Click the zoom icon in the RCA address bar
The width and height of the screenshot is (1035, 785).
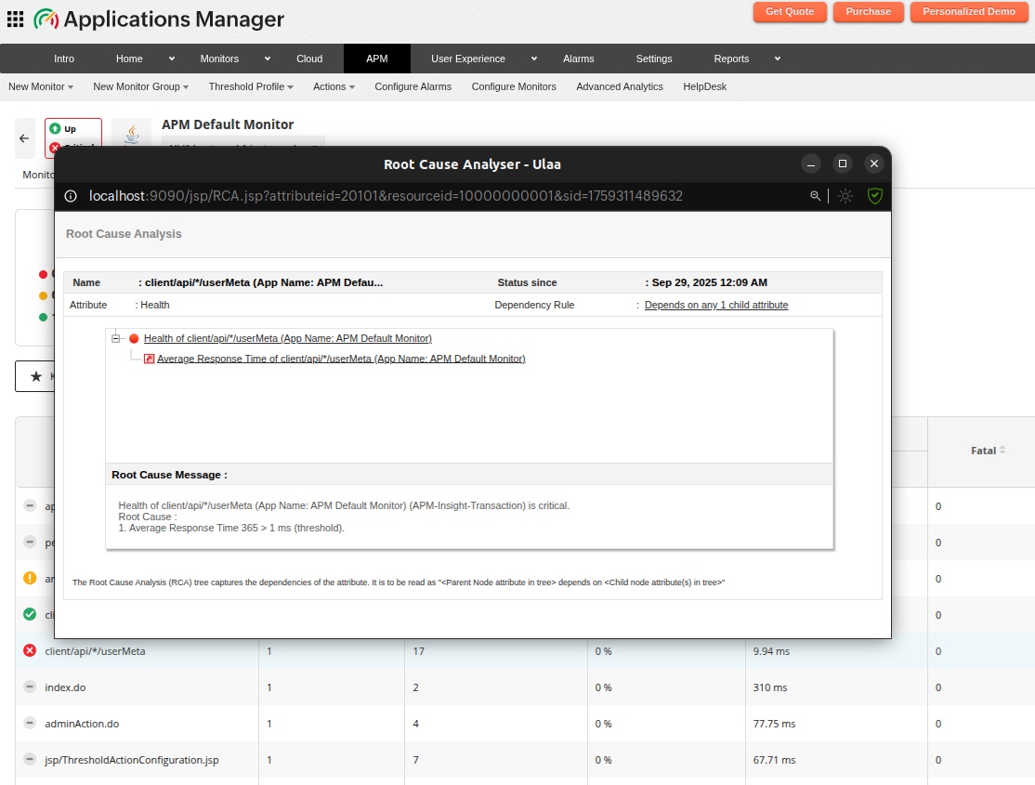[816, 196]
